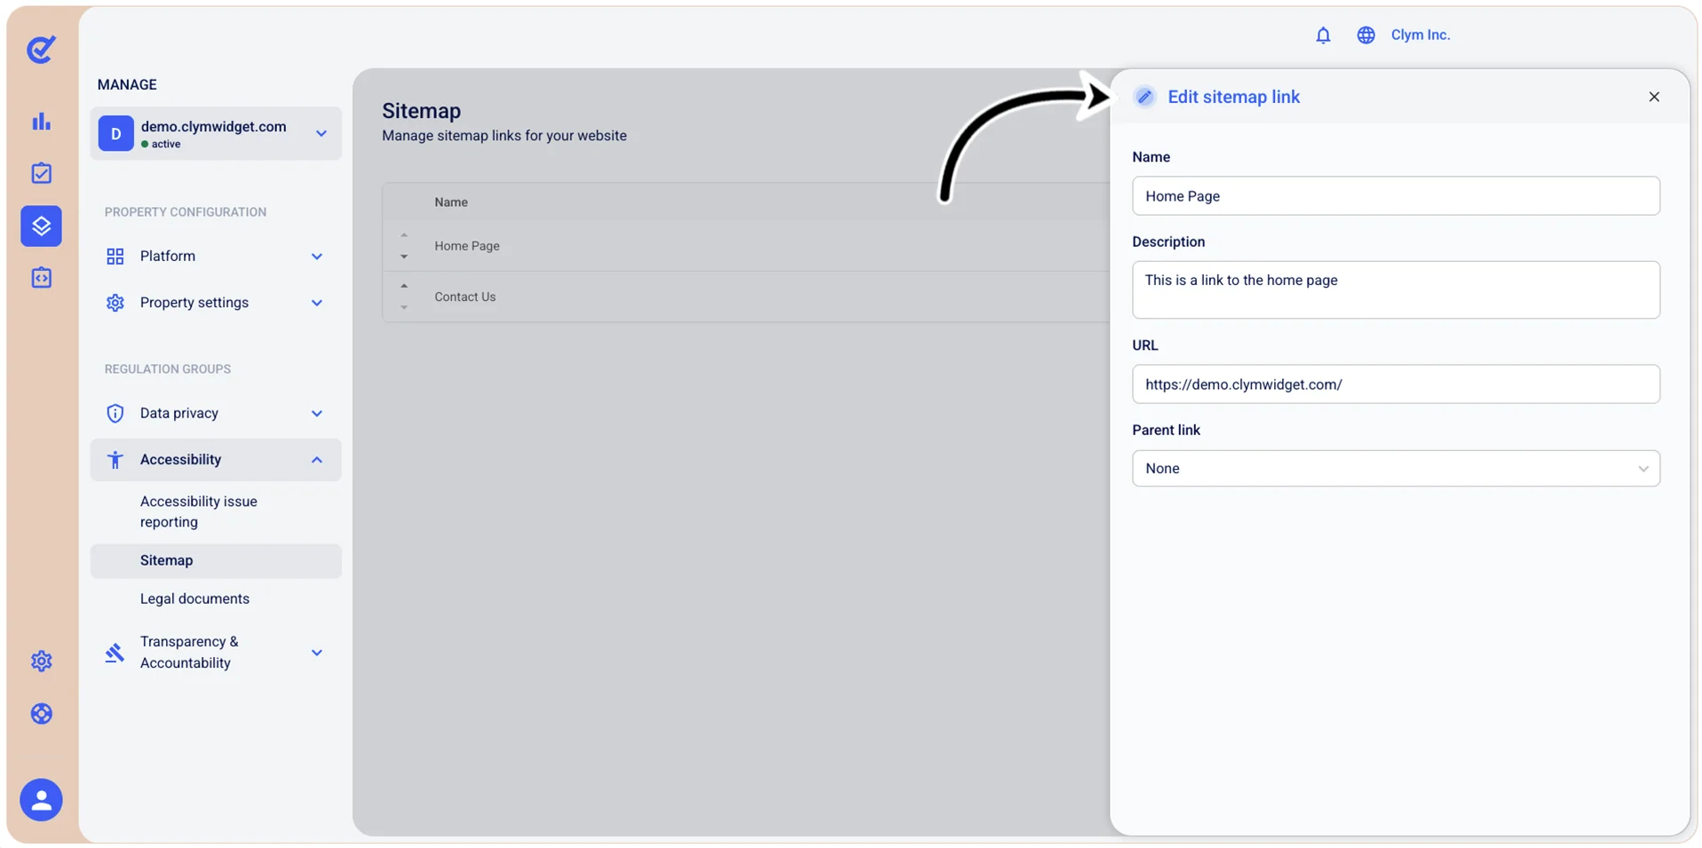Click the Platform grid icon
The width and height of the screenshot is (1702, 848).
click(115, 257)
